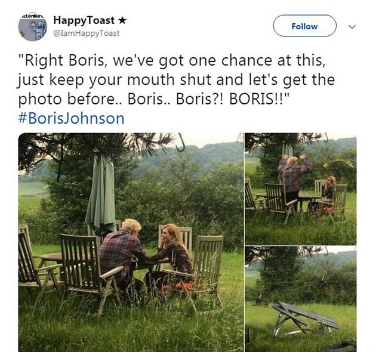Open top-right photo of man standing arms raised
This screenshot has height=352, width=376.
click(x=300, y=188)
